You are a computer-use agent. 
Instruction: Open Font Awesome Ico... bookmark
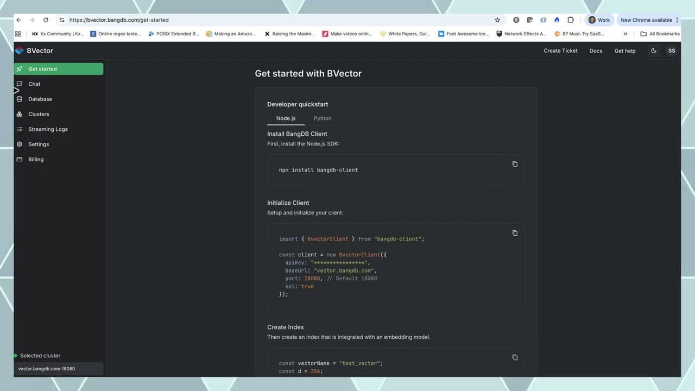pos(464,34)
